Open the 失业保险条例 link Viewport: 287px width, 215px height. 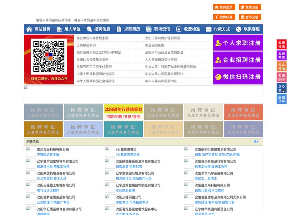coord(155,45)
